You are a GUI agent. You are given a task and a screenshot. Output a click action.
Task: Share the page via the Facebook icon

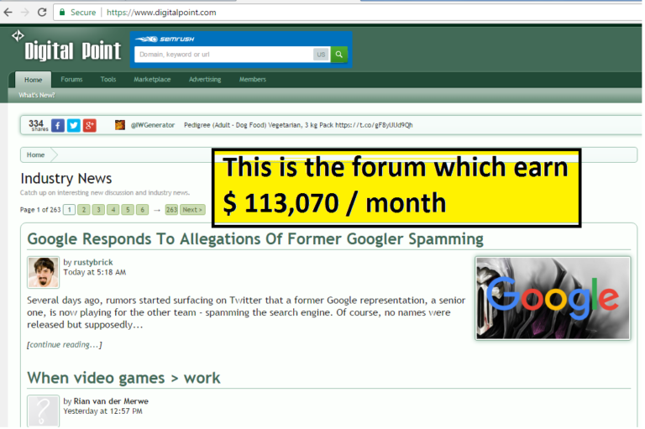(x=58, y=125)
